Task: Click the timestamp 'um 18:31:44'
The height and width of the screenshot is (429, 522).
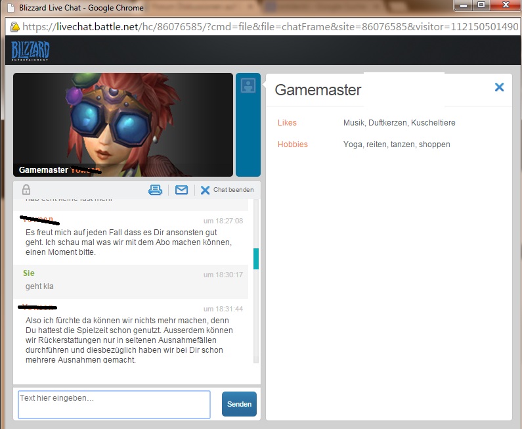Action: [223, 309]
